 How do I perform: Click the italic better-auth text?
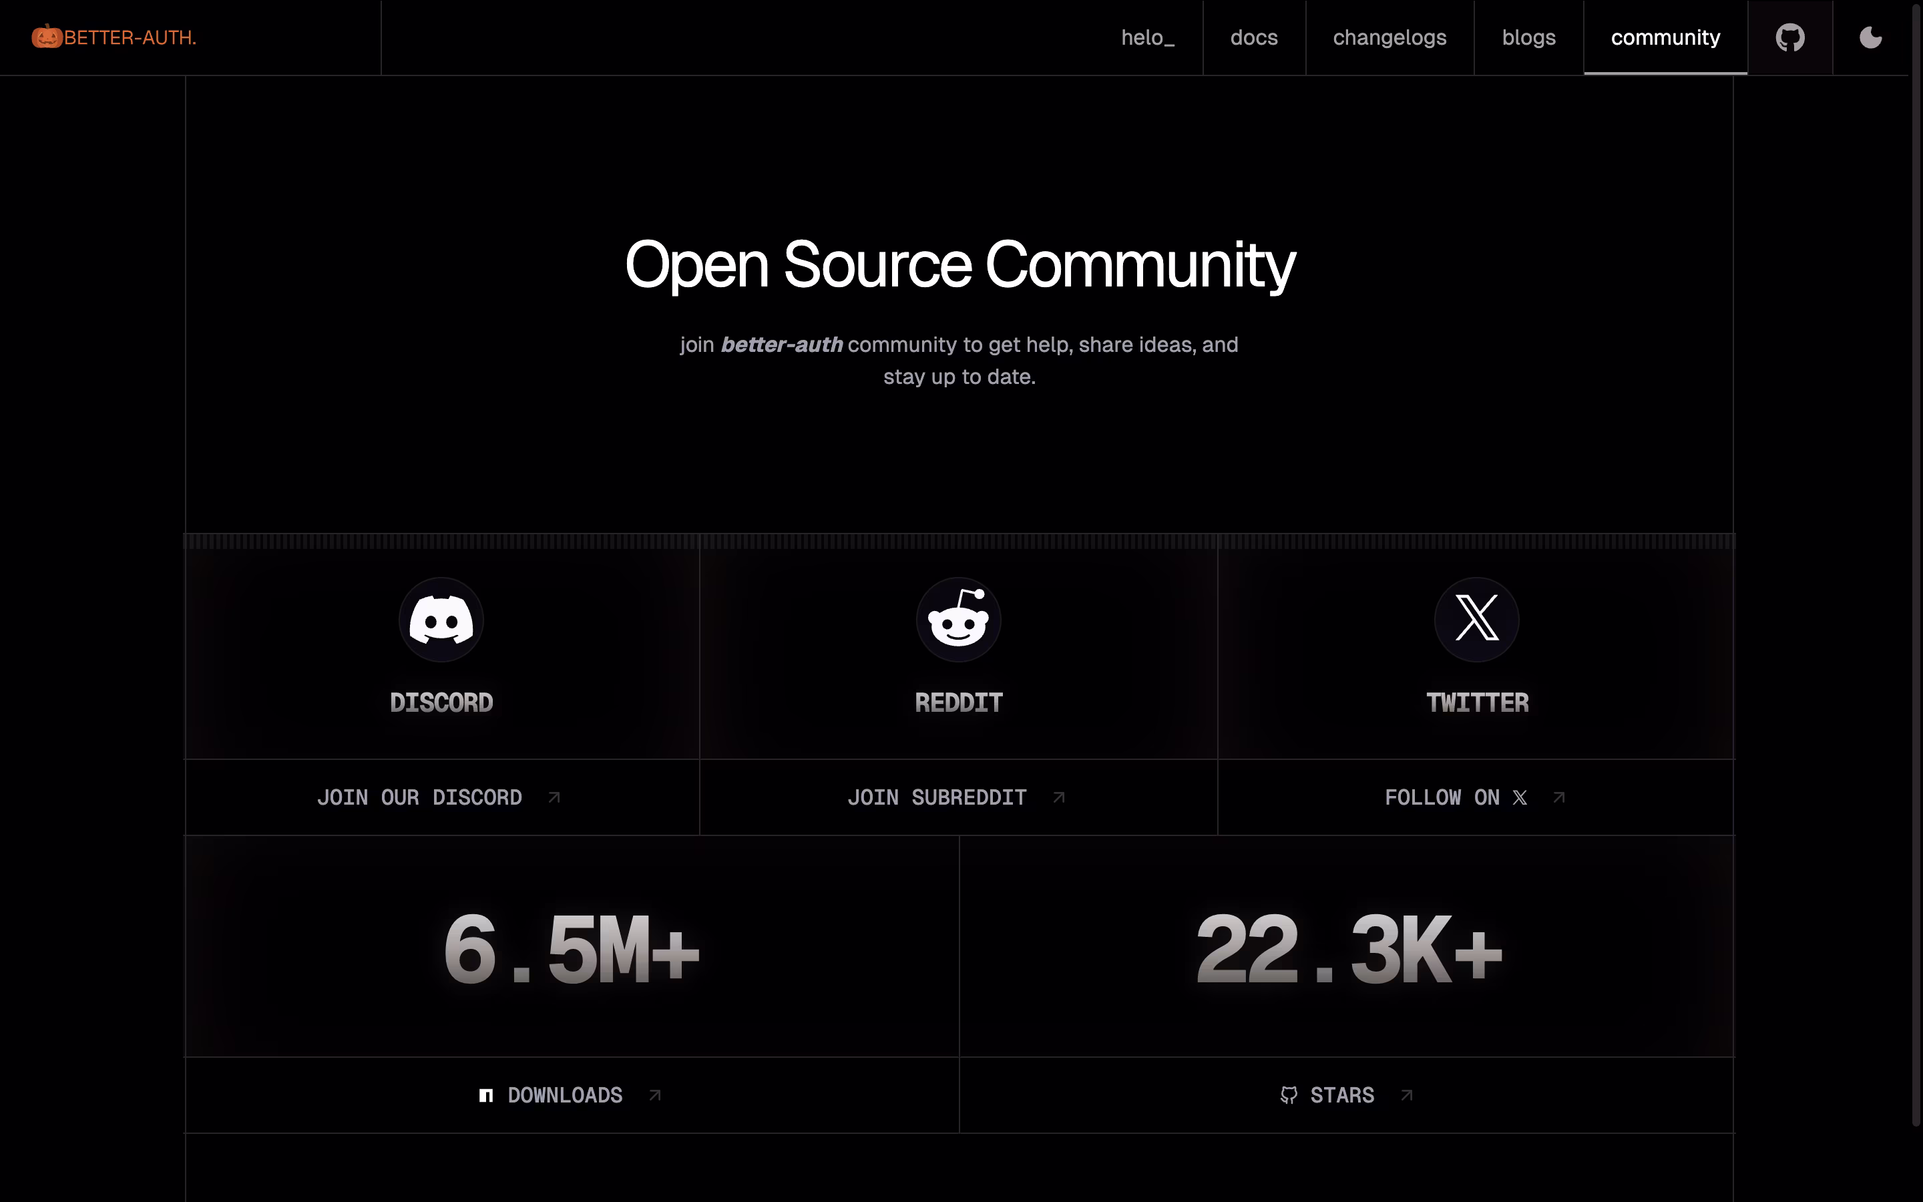782,344
